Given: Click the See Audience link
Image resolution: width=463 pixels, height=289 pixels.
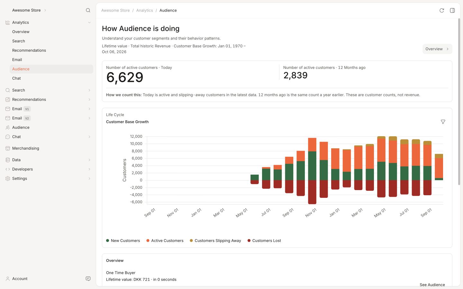Looking at the screenshot, I should pyautogui.click(x=432, y=285).
